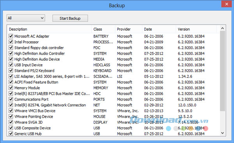This screenshot has width=234, height=143.
Task: Select date 03-26-2012
Action: click(x=154, y=117)
